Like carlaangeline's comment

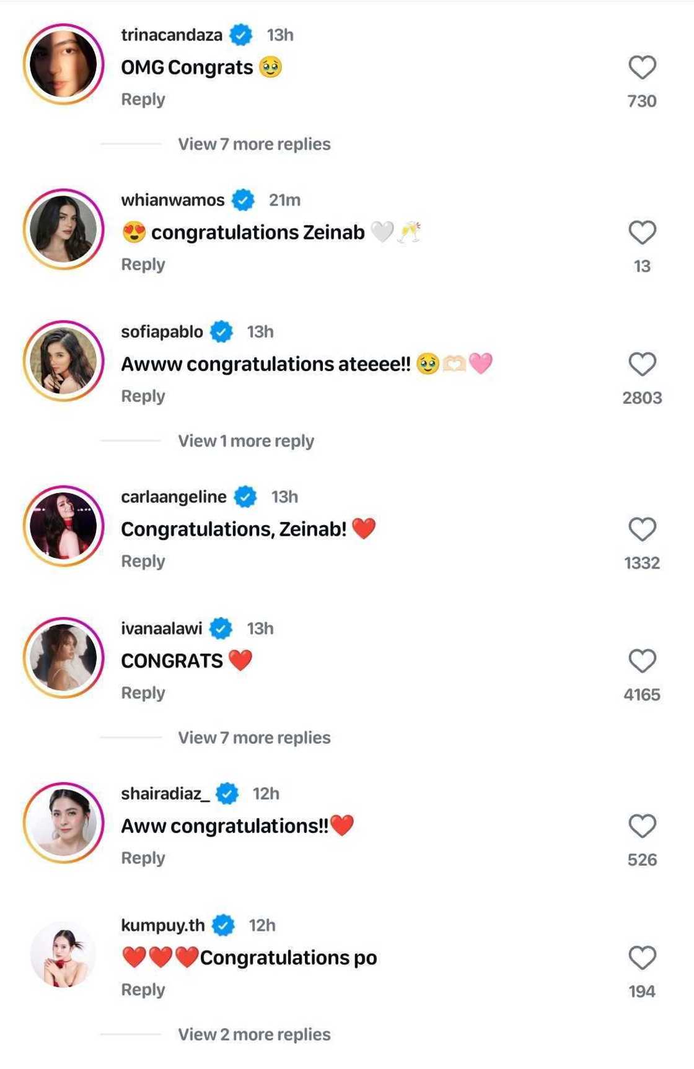[x=643, y=528]
